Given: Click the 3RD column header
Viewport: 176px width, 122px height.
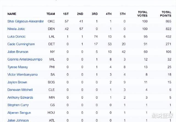Looking at the screenshot, I should pos(95,14).
